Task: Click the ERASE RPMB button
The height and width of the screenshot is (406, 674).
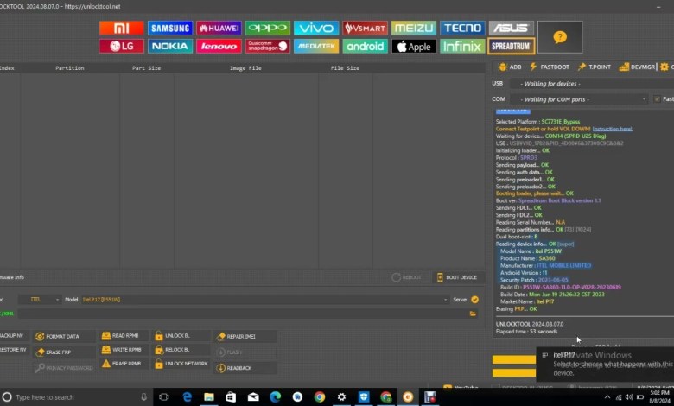Action: 124,364
